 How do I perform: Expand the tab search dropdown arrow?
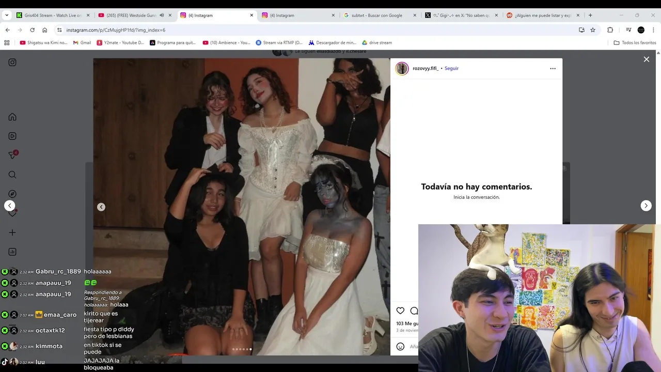click(7, 15)
